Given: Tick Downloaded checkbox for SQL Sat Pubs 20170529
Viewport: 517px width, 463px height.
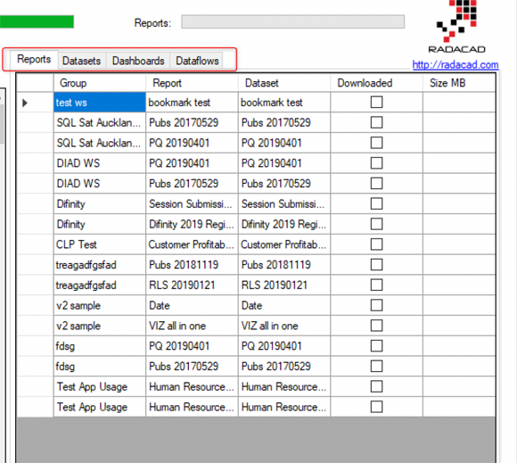Looking at the screenshot, I should (376, 122).
